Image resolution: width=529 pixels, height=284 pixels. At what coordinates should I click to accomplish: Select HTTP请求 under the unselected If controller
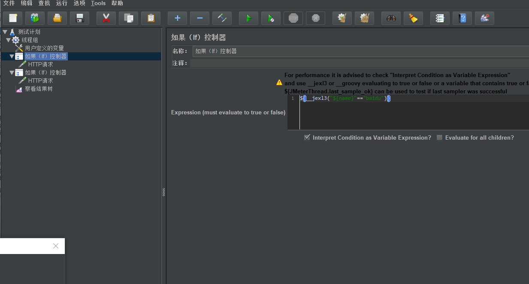[x=41, y=81]
